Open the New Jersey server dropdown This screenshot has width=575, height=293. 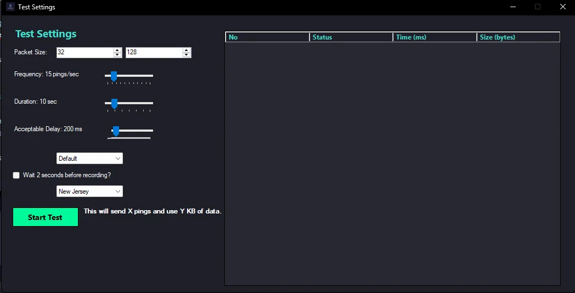[x=89, y=191]
